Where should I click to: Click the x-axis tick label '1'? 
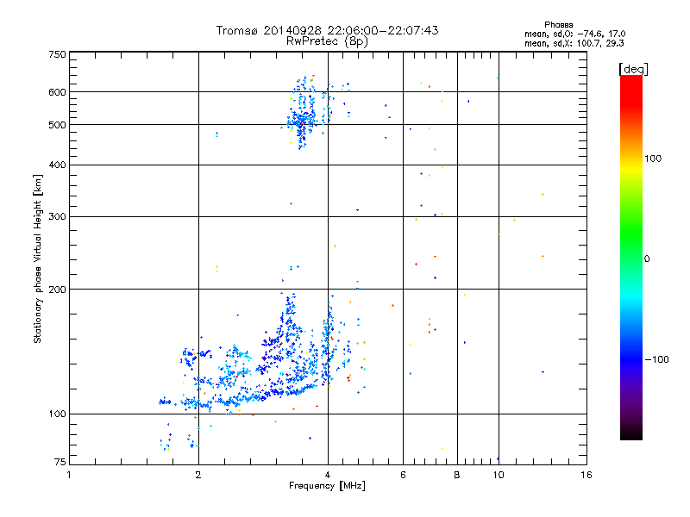(x=69, y=475)
